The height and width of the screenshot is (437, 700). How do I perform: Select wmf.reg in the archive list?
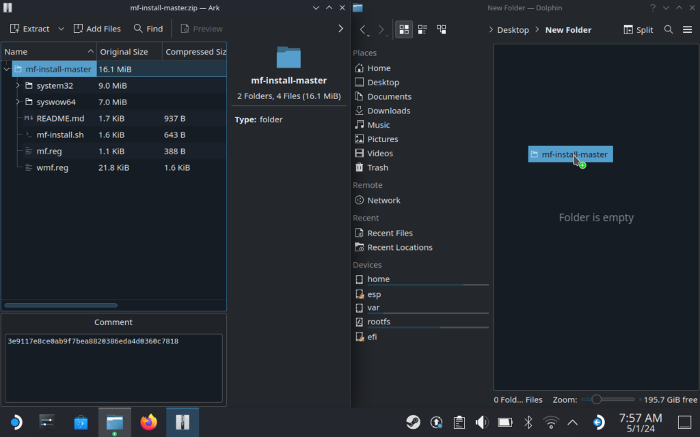[x=52, y=168]
